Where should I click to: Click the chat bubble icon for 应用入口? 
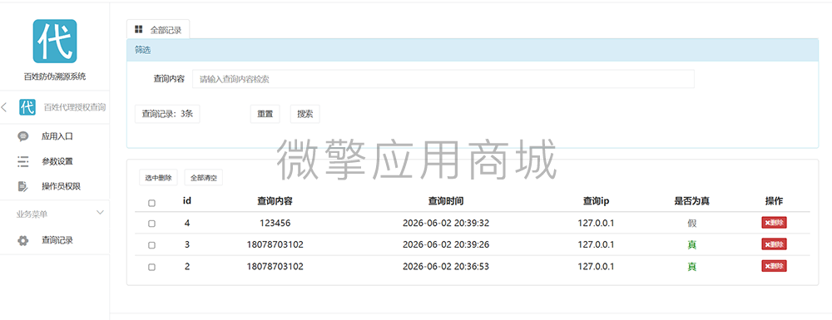[x=22, y=136]
